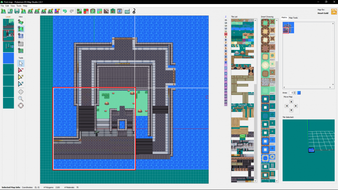This screenshot has height=190, width=338.
Task: Click the Open Map folder icon
Action: tap(10, 11)
